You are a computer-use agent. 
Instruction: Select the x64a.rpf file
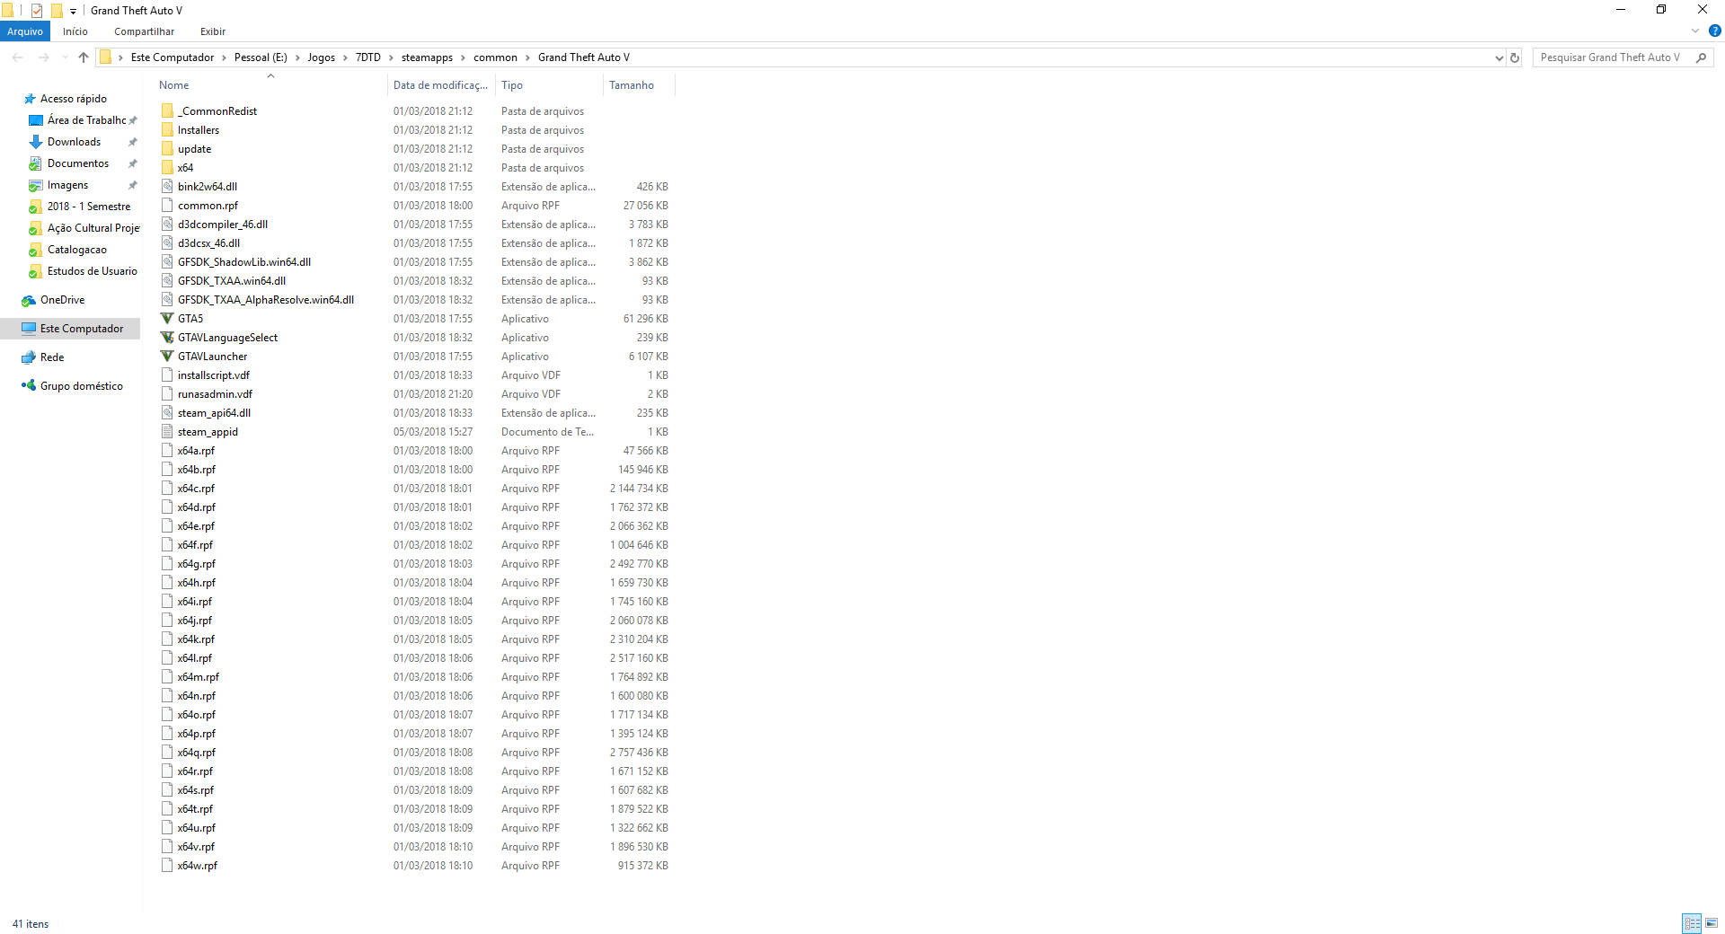[x=196, y=451]
